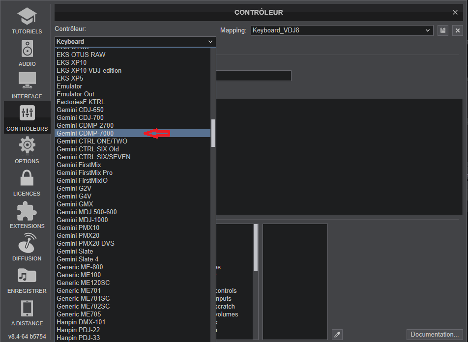Pick Gemini G2V
468x342 pixels.
coord(133,188)
